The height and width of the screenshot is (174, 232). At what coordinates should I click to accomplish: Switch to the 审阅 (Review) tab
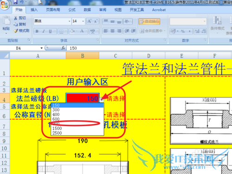(x=103, y=10)
